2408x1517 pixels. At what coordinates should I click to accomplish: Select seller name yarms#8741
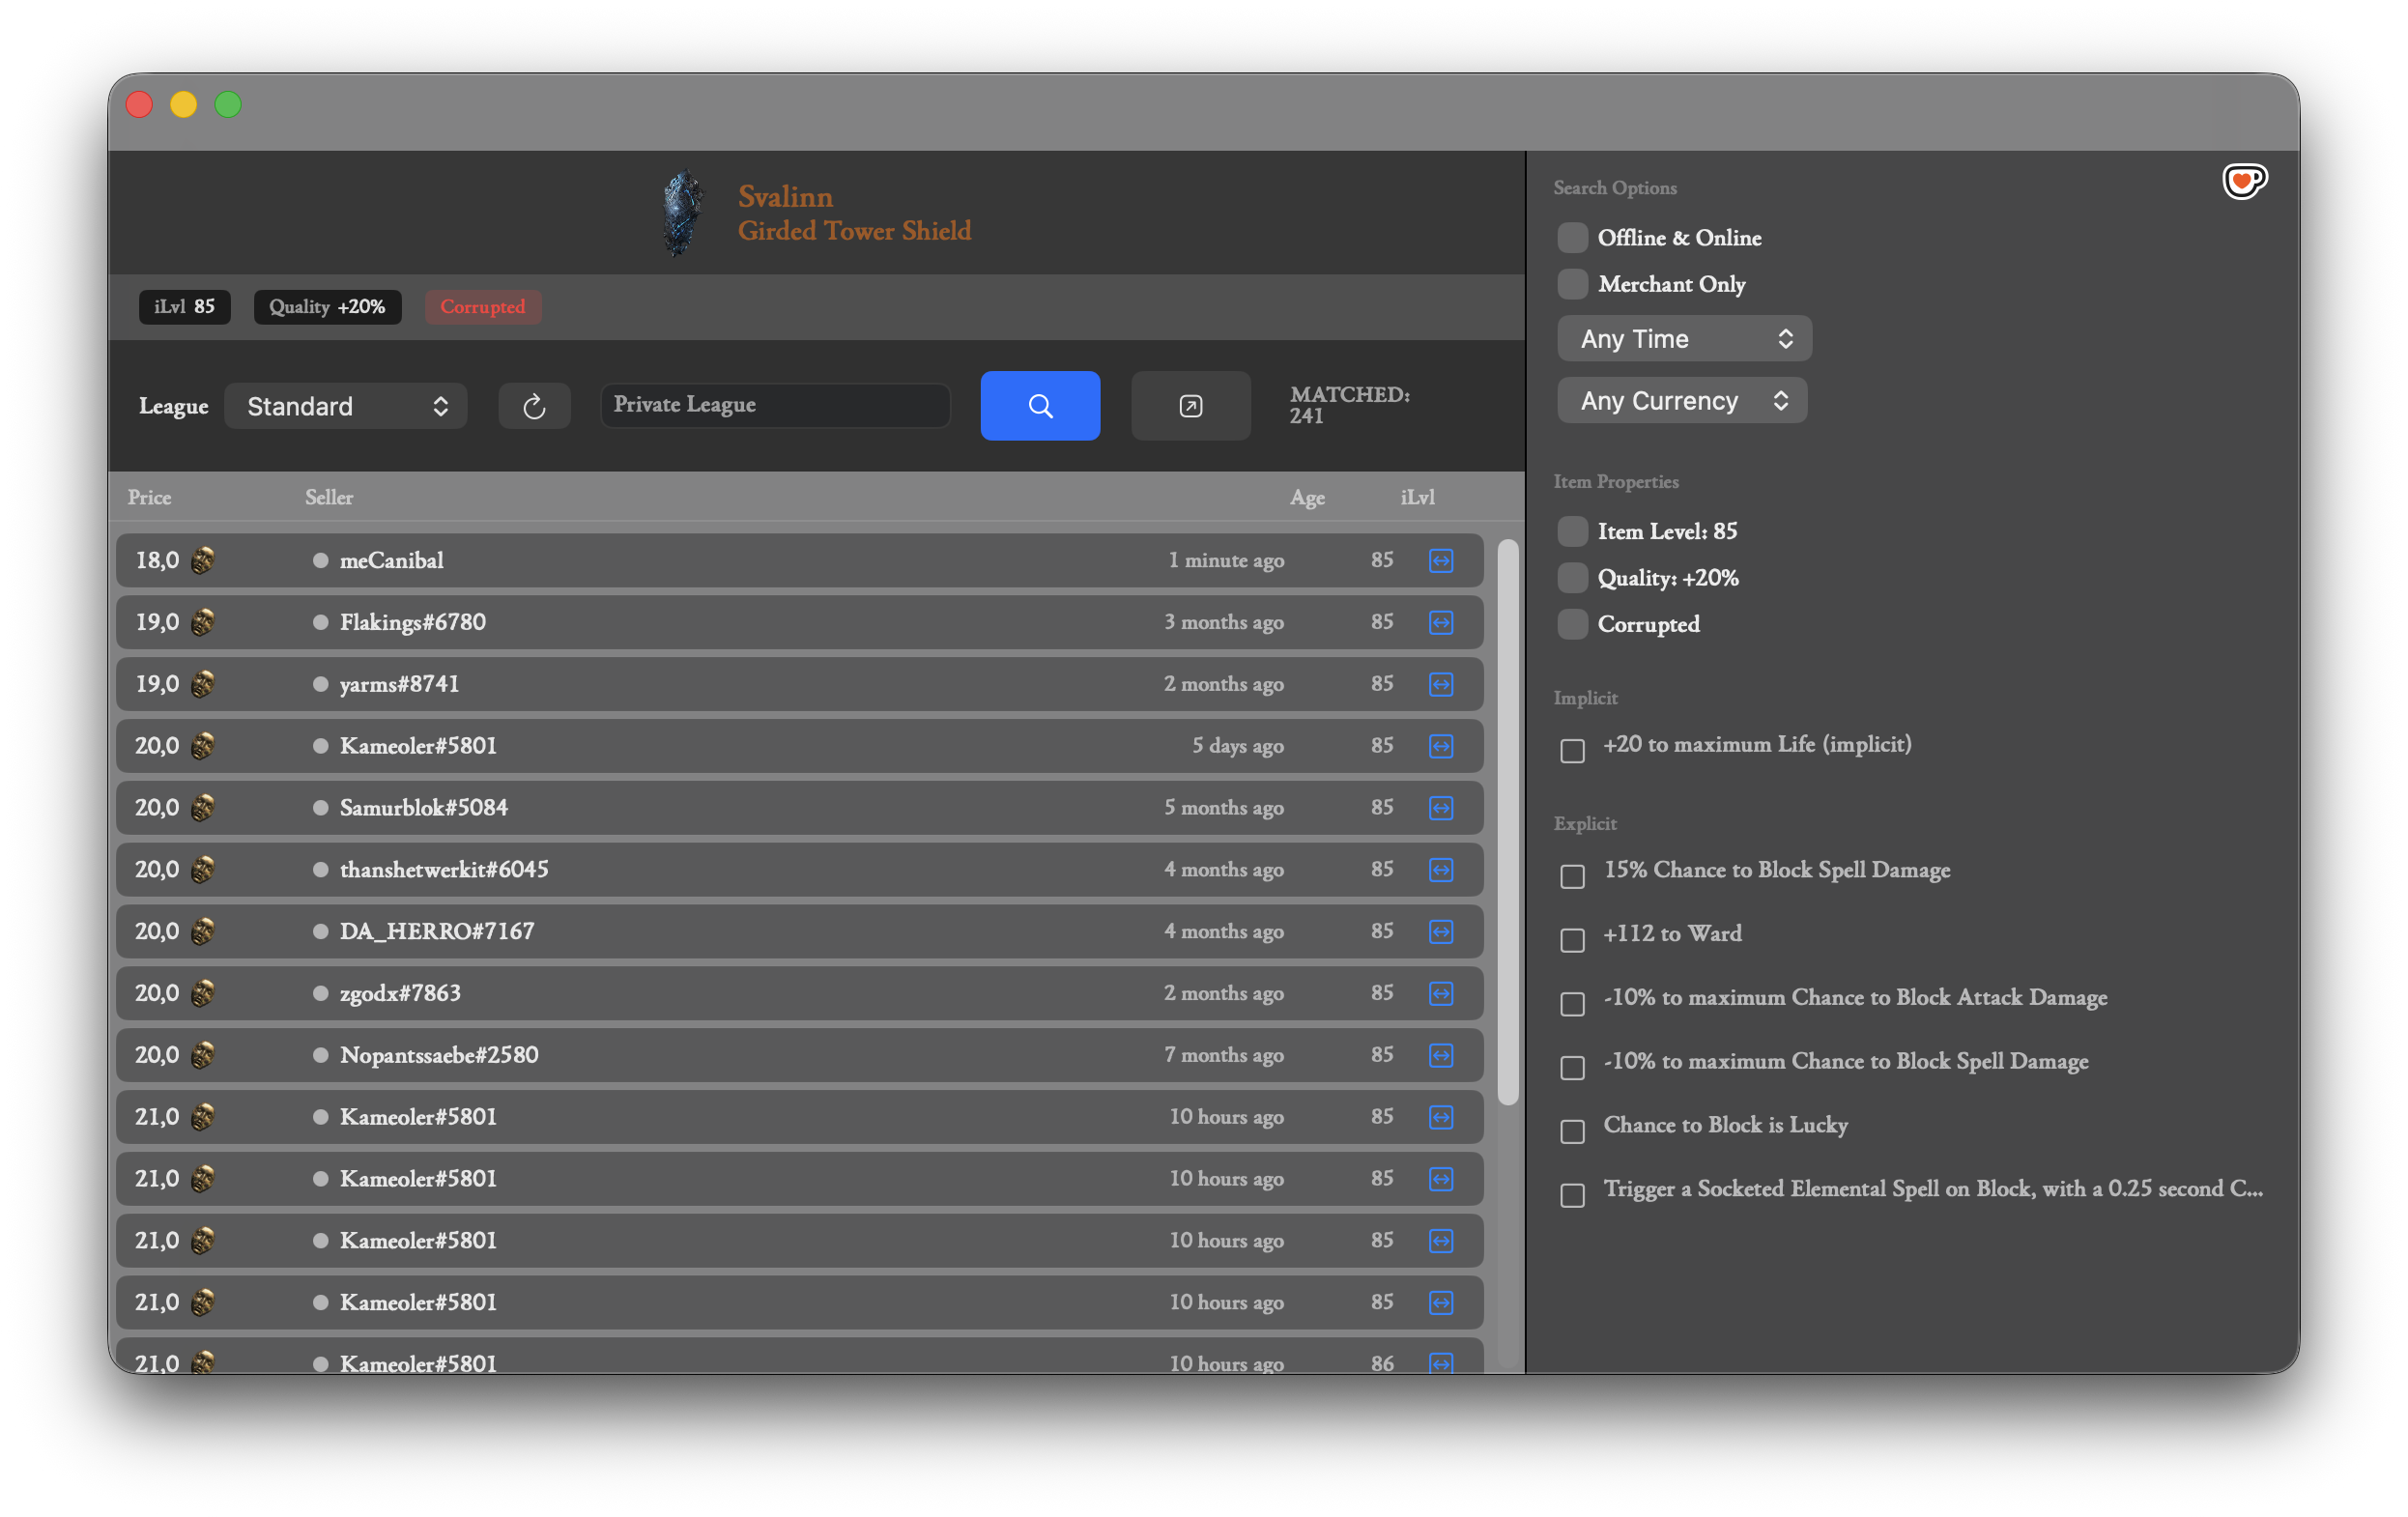[x=399, y=684]
